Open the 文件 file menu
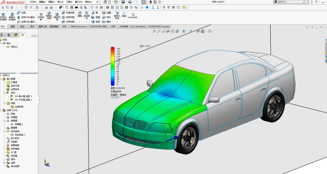327x174 pixels. [33, 2]
